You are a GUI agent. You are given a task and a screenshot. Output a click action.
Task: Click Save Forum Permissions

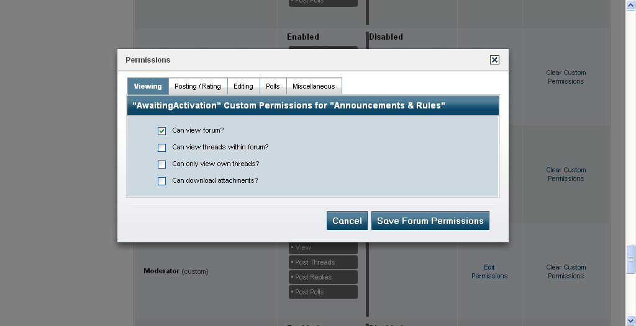click(x=430, y=221)
